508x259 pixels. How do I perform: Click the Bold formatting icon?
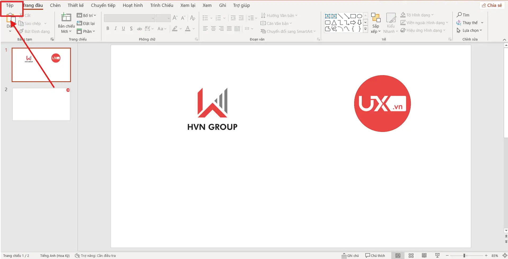[108, 29]
